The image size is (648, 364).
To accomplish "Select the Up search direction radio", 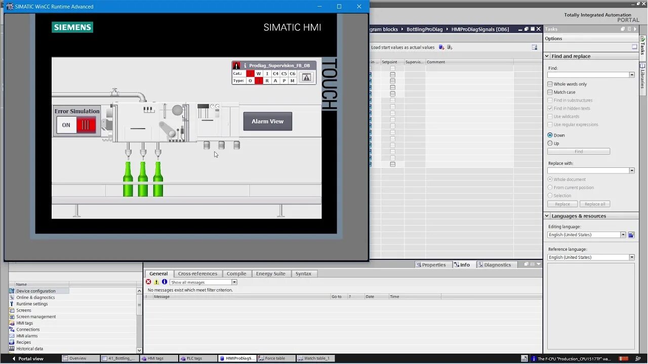I will tap(550, 143).
